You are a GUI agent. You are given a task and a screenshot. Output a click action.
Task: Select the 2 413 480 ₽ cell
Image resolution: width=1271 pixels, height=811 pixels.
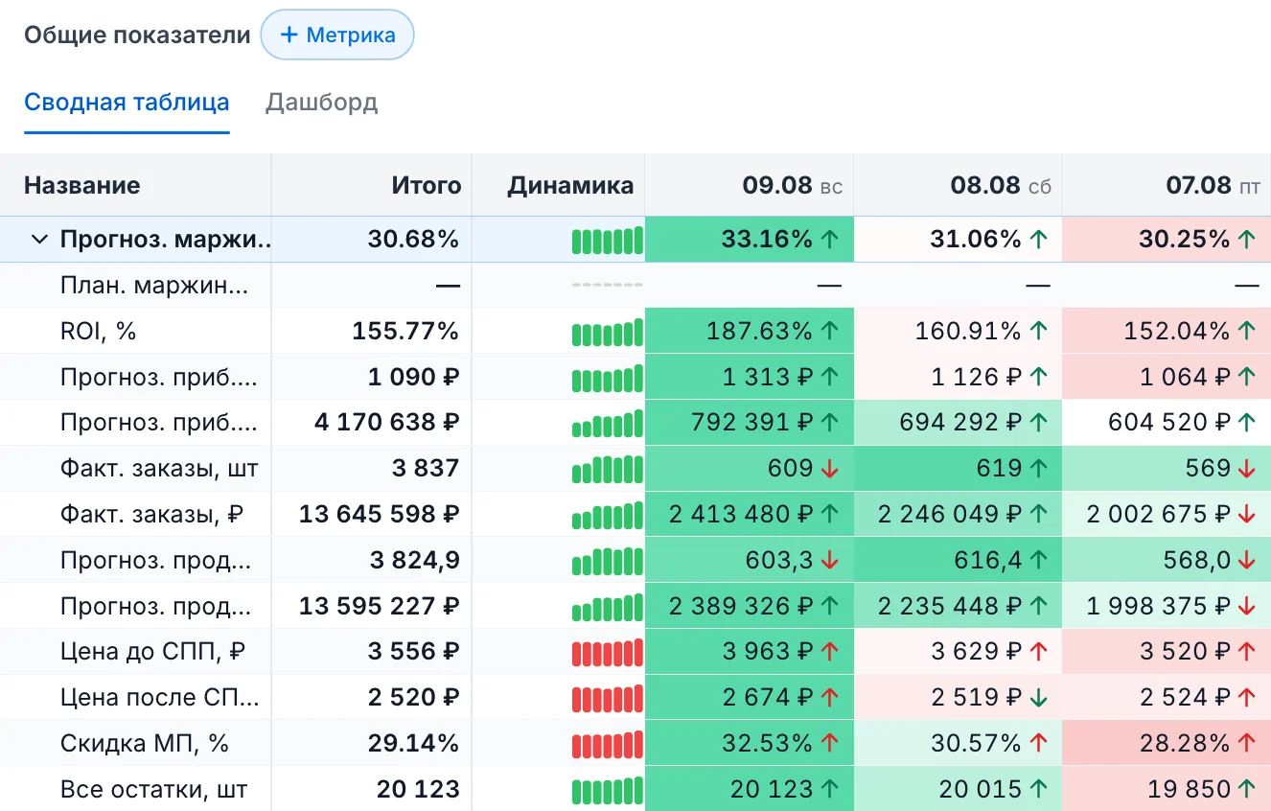(750, 515)
